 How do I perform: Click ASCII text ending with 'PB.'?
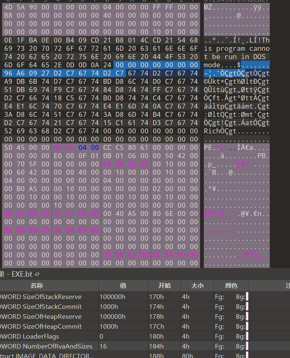tap(237, 156)
